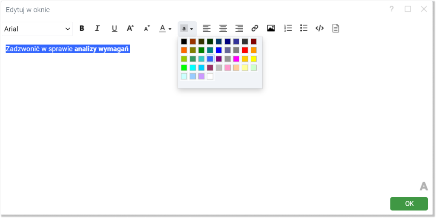Align text to the right
The image size is (436, 218).
(239, 28)
